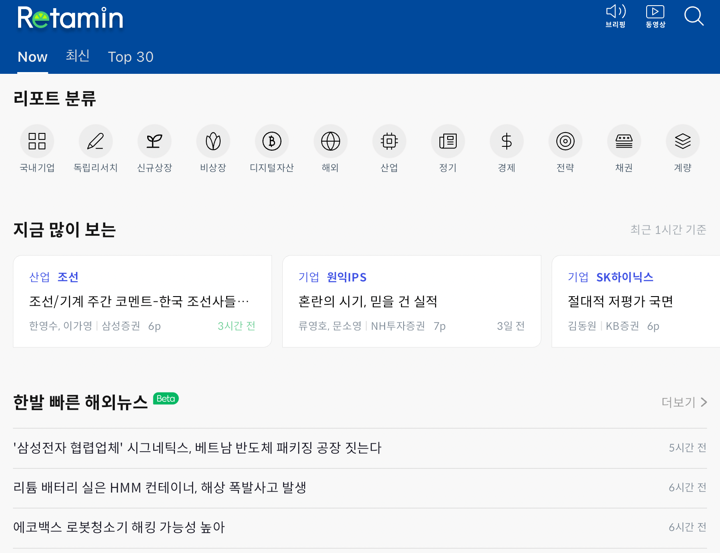720x553 pixels.
Task: Switch to the 최신 tab
Action: pyautogui.click(x=78, y=56)
